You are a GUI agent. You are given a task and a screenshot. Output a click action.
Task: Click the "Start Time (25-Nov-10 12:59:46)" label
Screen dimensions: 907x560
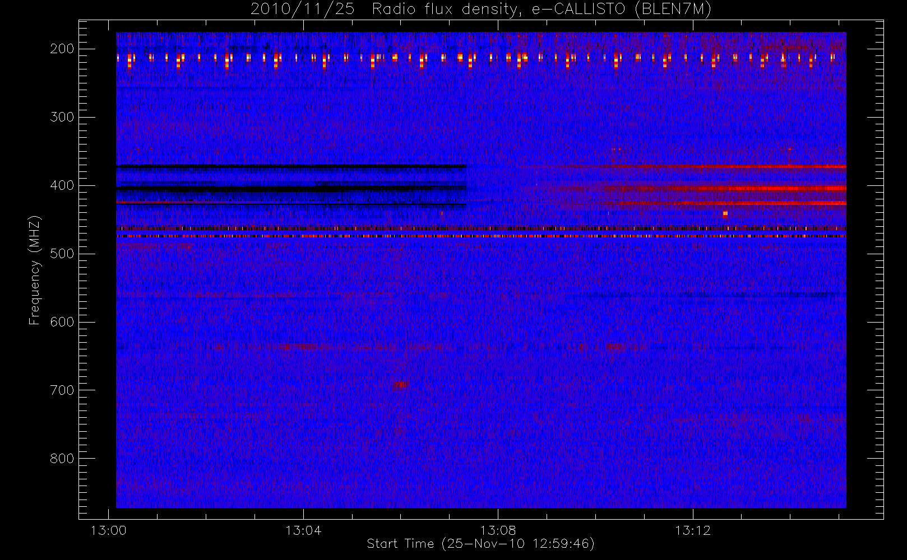(480, 544)
